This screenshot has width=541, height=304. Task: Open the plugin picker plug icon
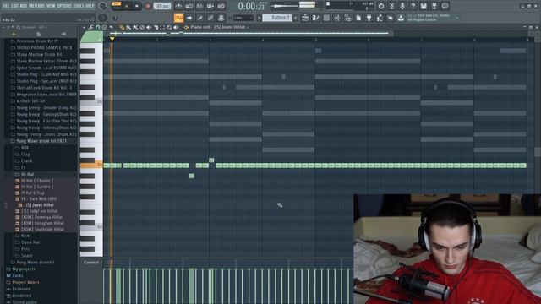tap(369, 18)
